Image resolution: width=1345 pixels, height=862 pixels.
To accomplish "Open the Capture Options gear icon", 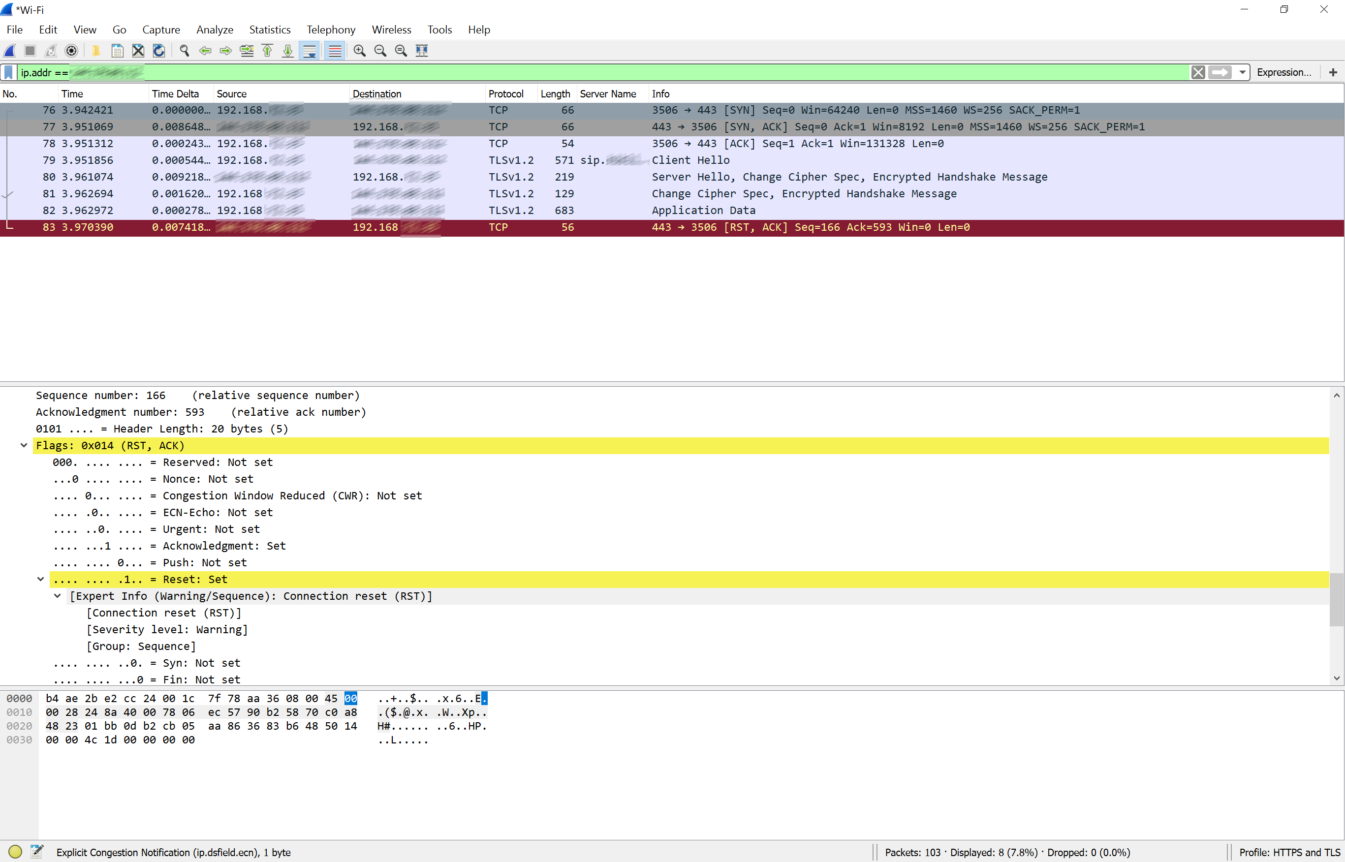I will click(71, 50).
